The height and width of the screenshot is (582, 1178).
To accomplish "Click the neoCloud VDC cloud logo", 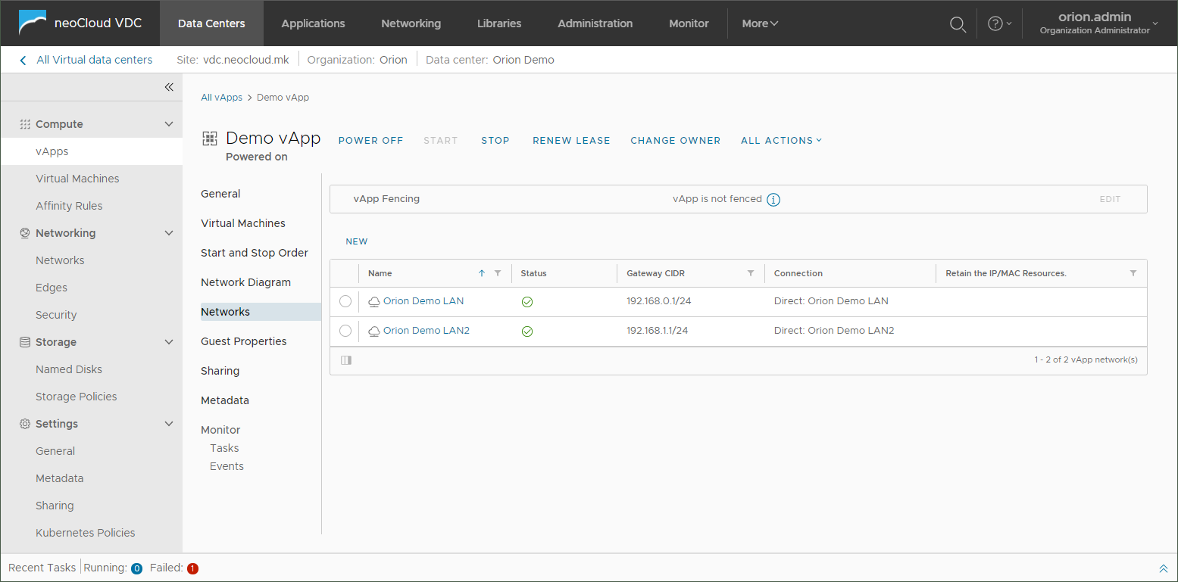I will [x=33, y=23].
